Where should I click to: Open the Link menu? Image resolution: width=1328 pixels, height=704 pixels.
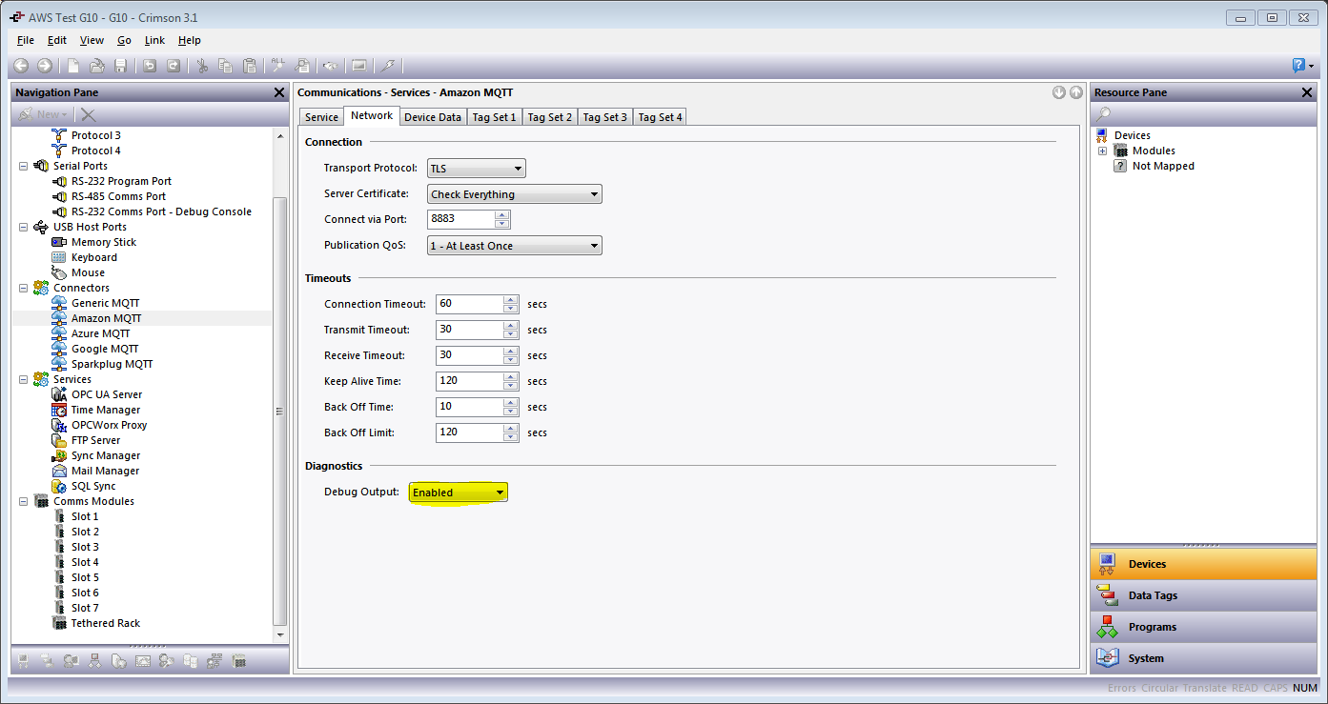pos(154,40)
